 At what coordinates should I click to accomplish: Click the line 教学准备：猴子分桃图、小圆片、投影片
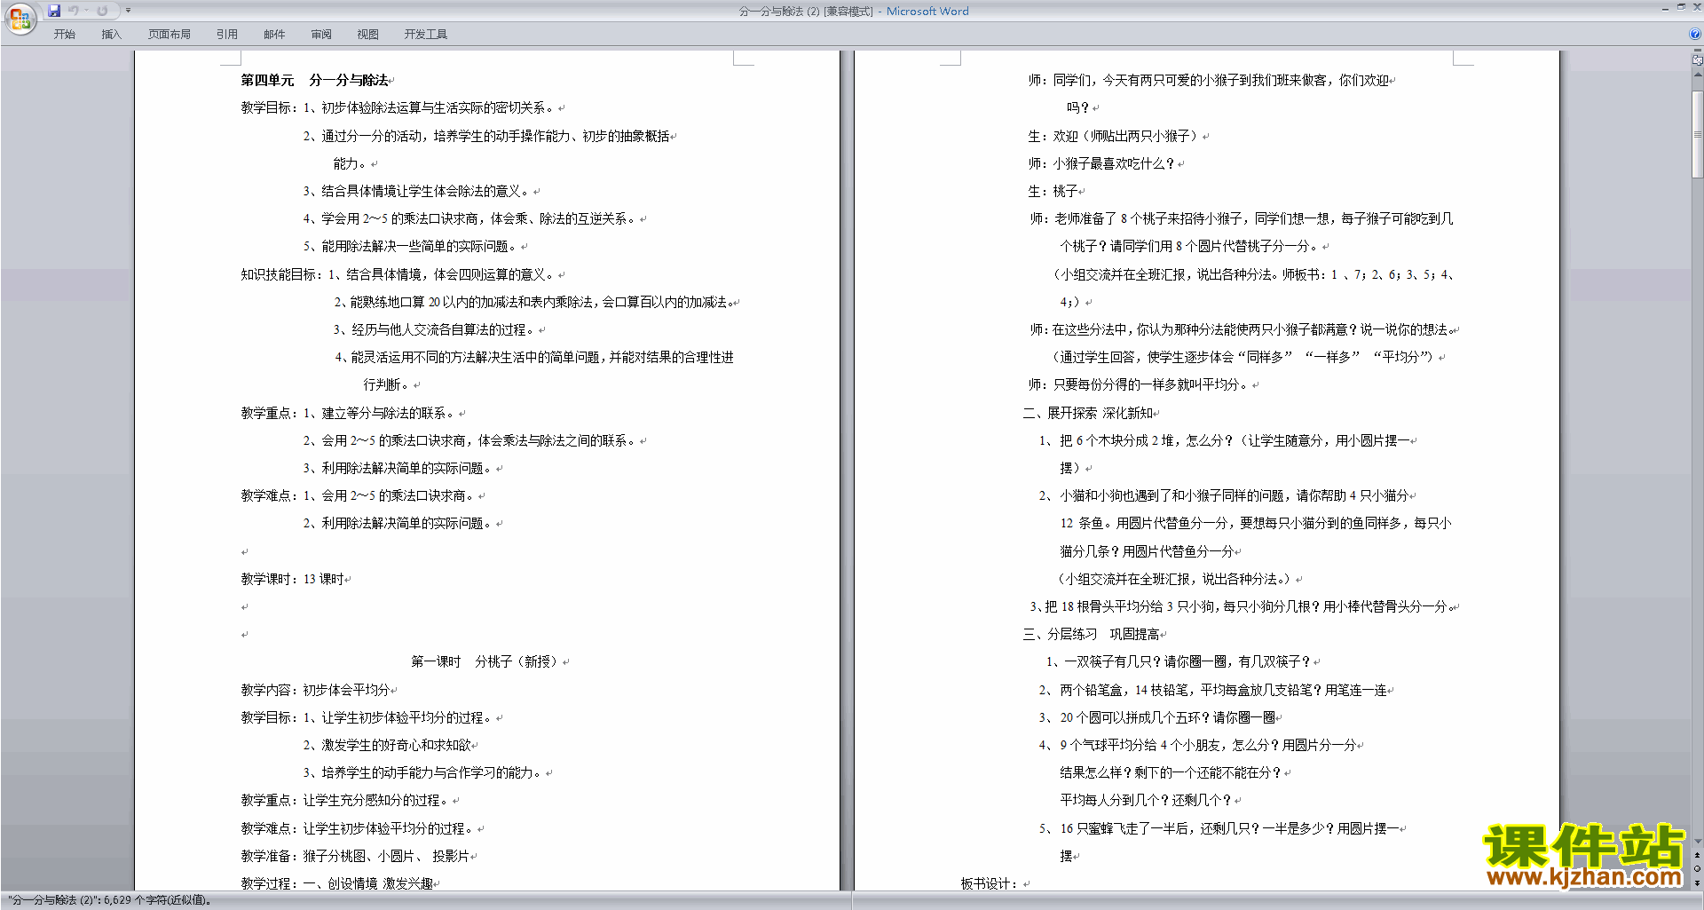click(355, 856)
